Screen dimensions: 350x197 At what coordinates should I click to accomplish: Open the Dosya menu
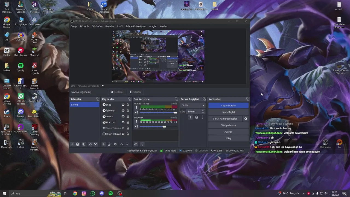(74, 26)
